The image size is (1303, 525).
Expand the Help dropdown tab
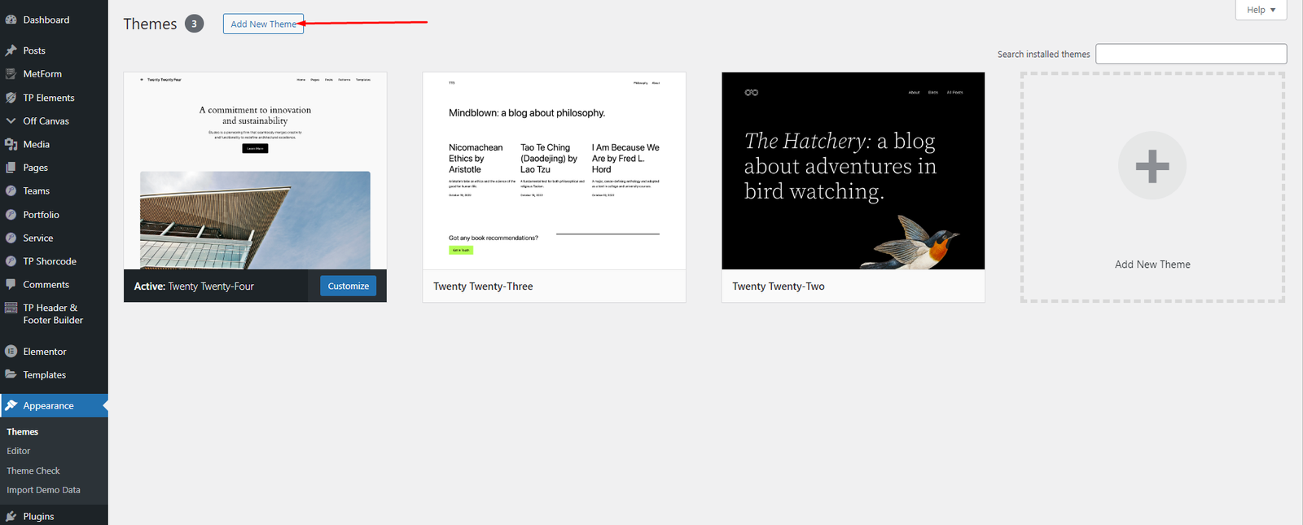click(1261, 10)
